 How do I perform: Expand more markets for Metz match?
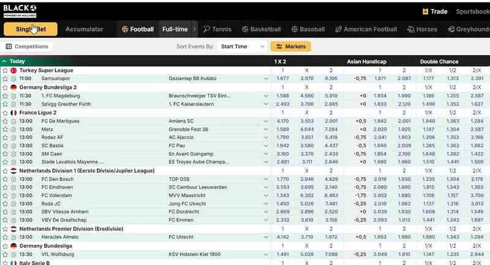pyautogui.click(x=266, y=130)
